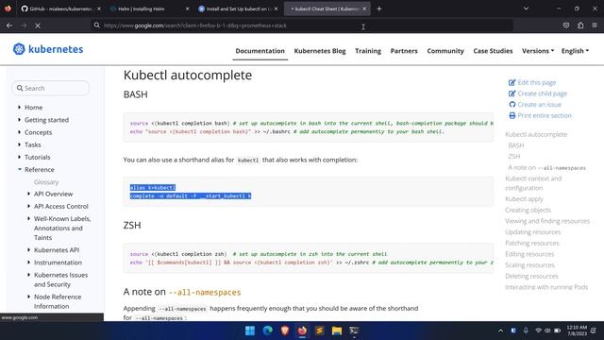Open Brave browser from taskbar
Viewport: 604px width, 340px height.
coord(285,331)
